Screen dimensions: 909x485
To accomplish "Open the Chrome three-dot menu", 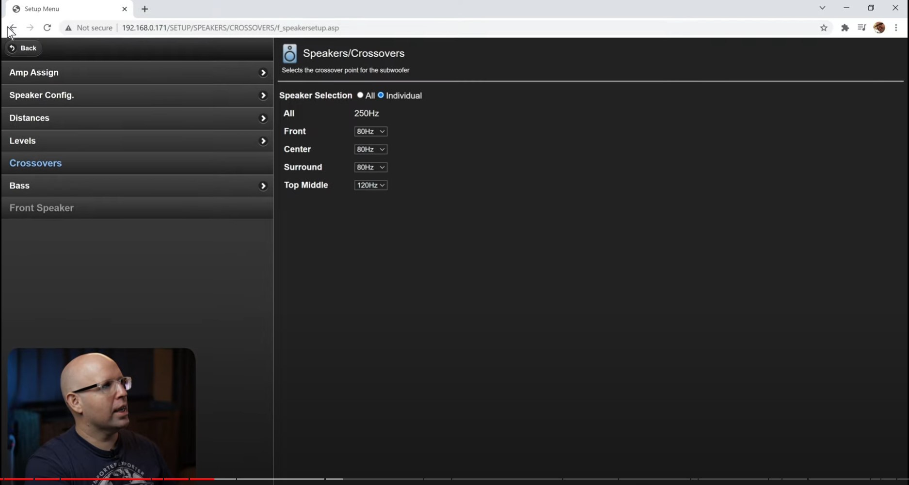I will point(896,28).
